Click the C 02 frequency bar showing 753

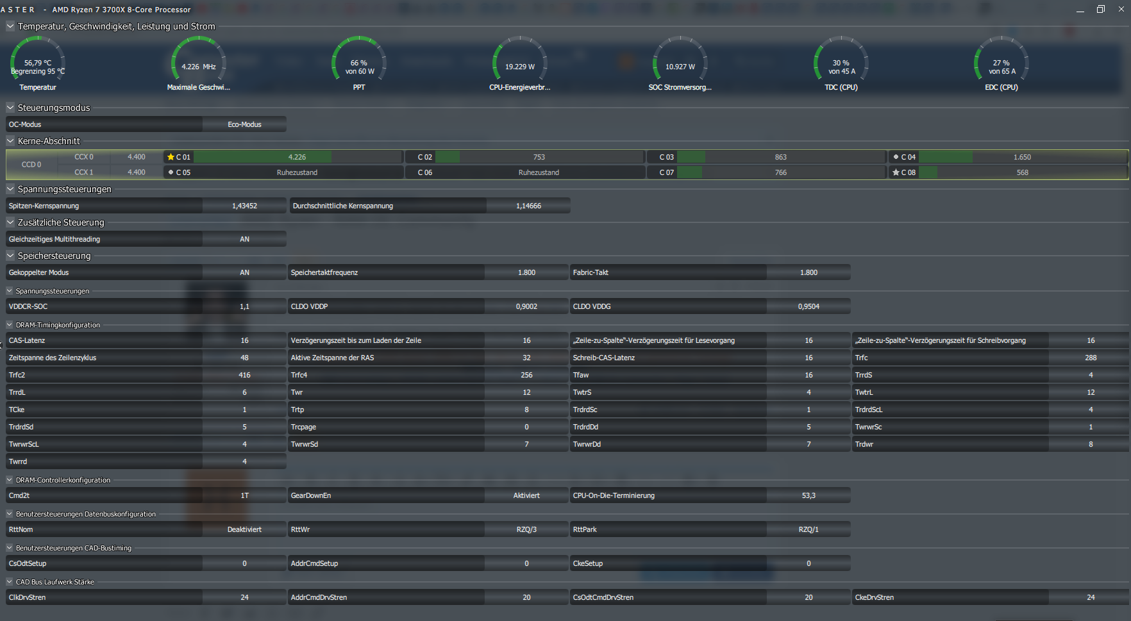pyautogui.click(x=539, y=157)
